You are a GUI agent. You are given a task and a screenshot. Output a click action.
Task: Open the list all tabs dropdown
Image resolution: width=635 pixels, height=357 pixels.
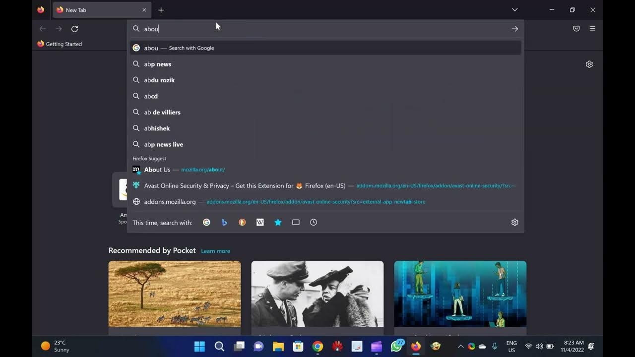[514, 10]
